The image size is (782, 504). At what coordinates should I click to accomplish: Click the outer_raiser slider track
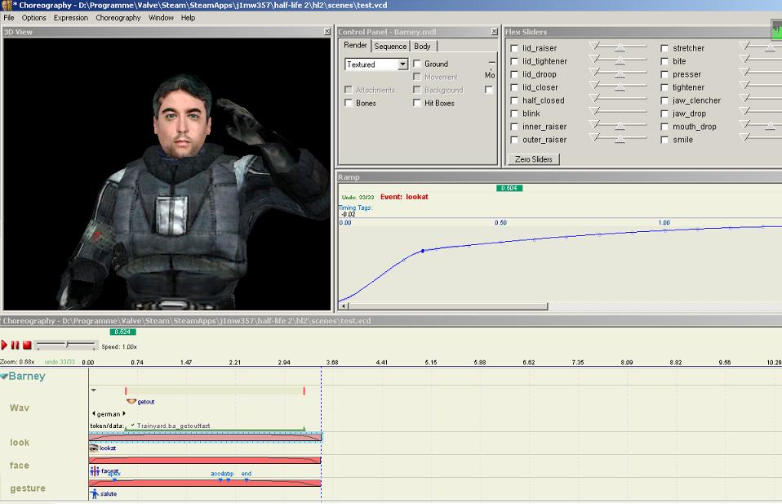(619, 138)
